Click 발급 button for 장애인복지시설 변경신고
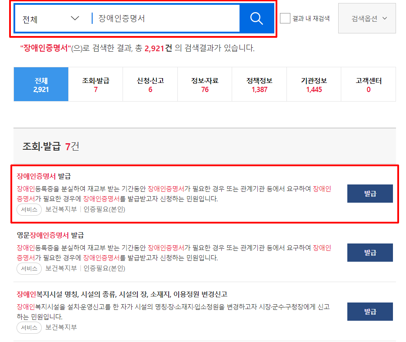 pos(369,311)
